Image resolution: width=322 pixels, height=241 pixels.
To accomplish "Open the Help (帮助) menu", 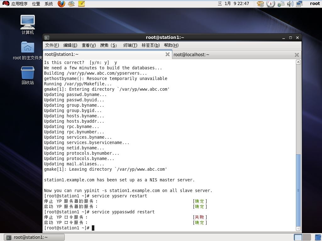I will (x=171, y=45).
